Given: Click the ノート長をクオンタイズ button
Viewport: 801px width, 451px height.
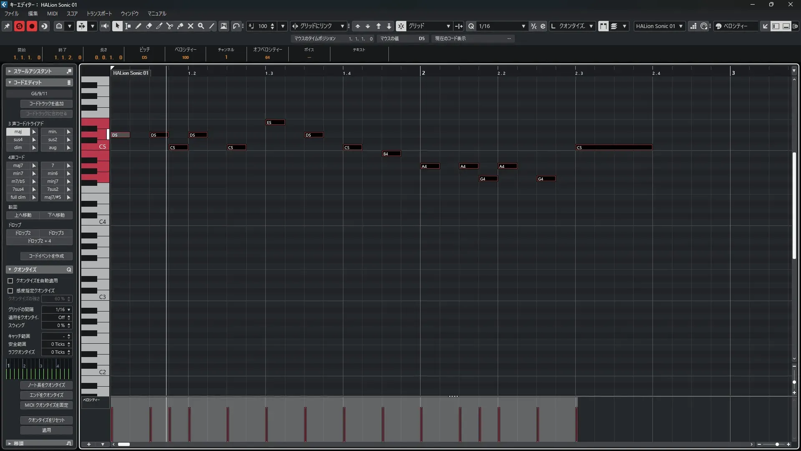Looking at the screenshot, I should point(46,385).
